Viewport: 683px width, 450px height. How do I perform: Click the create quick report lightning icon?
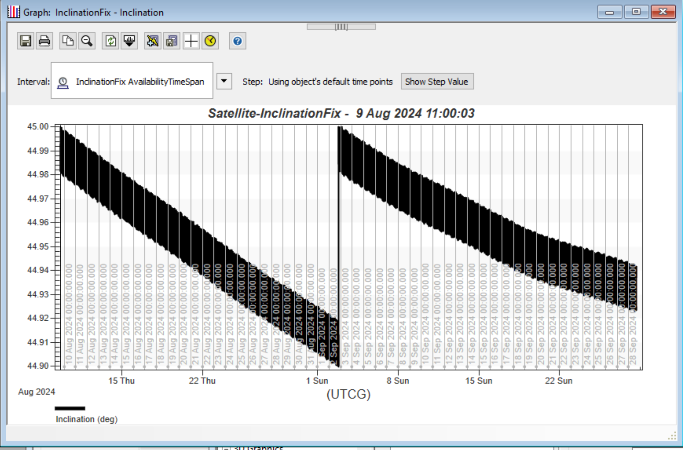[153, 41]
